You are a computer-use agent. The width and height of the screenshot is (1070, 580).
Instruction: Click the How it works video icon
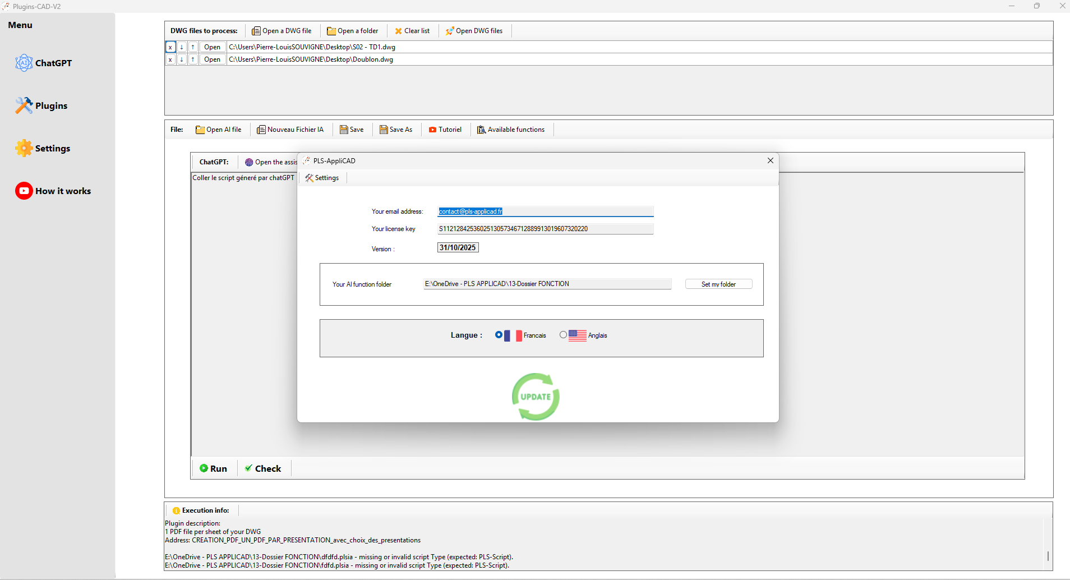24,191
